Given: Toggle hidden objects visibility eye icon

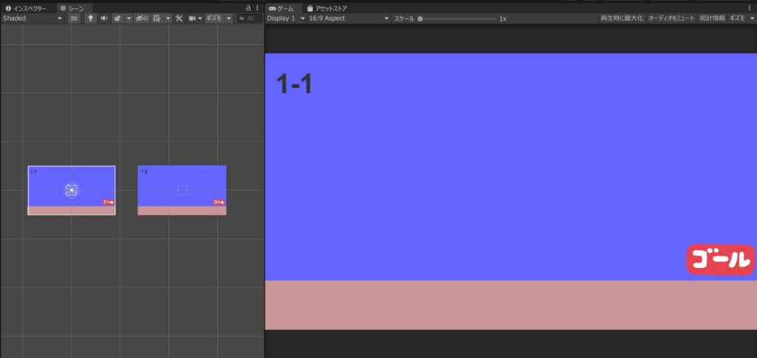Looking at the screenshot, I should point(142,18).
